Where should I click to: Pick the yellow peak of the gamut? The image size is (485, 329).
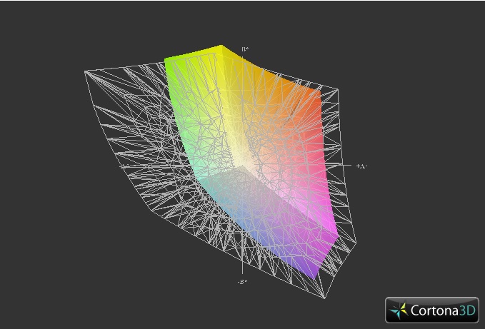click(221, 47)
